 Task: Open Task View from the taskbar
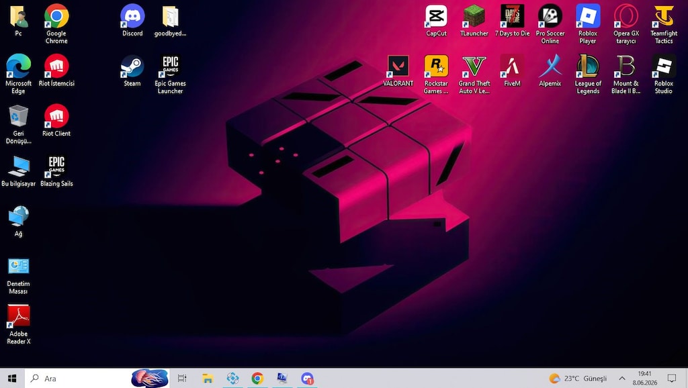point(181,378)
